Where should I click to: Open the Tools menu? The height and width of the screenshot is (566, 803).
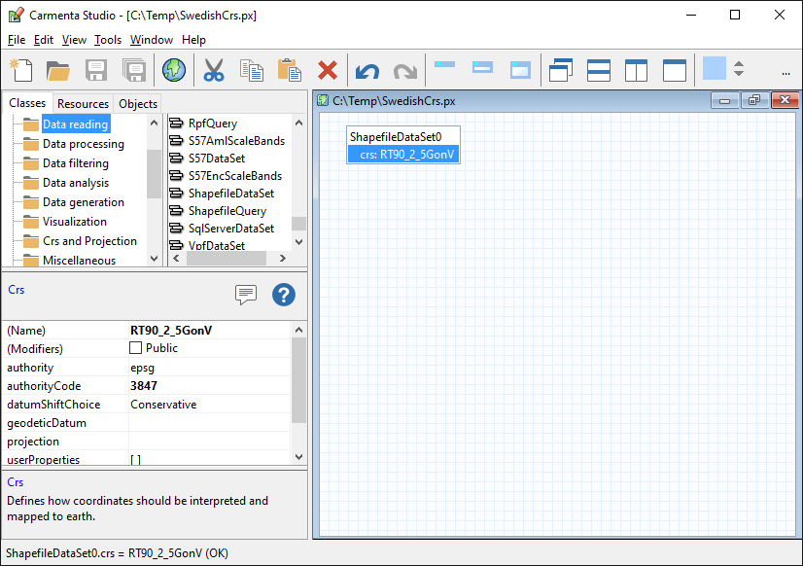[x=108, y=40]
